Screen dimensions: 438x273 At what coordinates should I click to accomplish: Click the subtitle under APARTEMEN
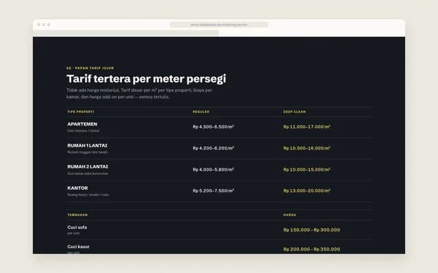point(83,130)
